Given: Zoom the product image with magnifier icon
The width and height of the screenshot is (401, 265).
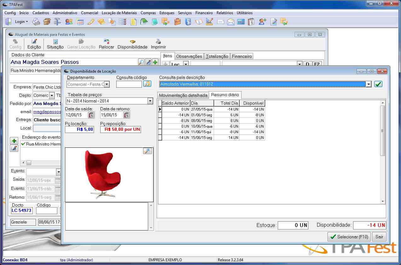Looking at the screenshot, I should click(147, 151).
